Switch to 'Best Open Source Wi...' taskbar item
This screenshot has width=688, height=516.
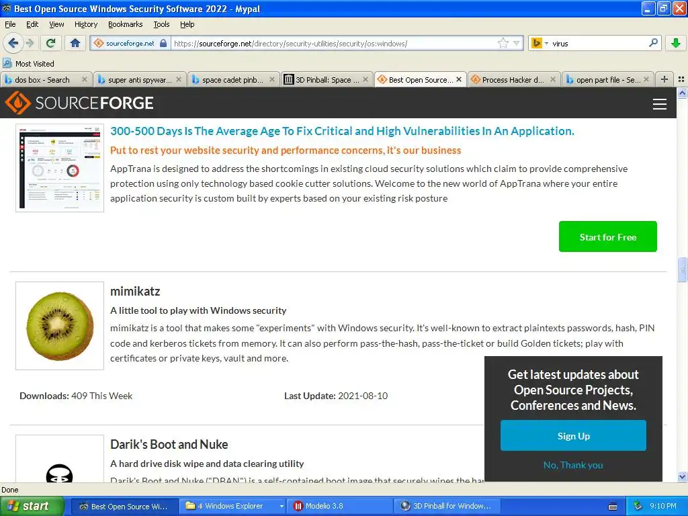click(x=124, y=506)
